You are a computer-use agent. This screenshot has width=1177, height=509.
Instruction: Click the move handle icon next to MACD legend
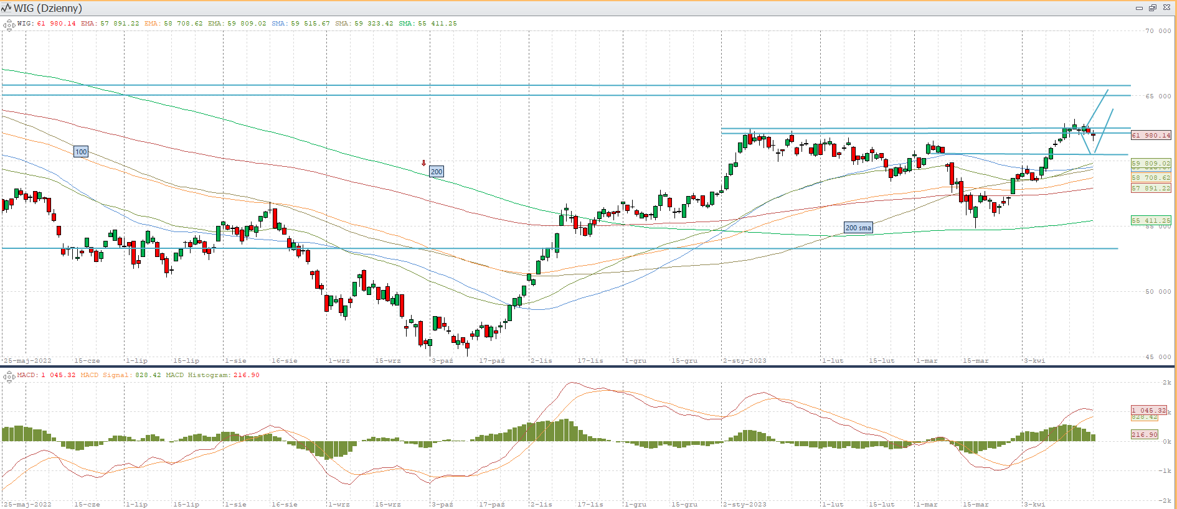9,376
